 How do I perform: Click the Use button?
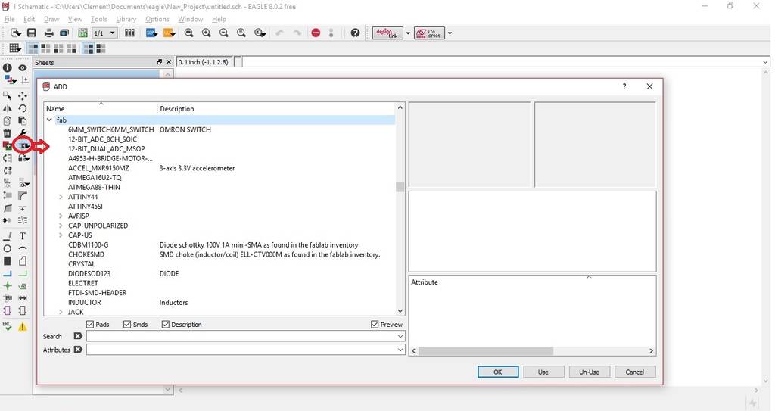coord(543,372)
